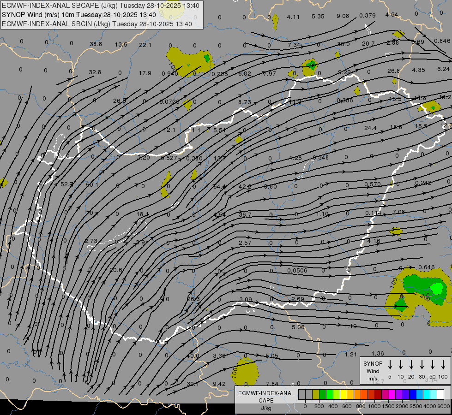Click the map value 32.8
This screenshot has height=415, width=452.
(95, 72)
